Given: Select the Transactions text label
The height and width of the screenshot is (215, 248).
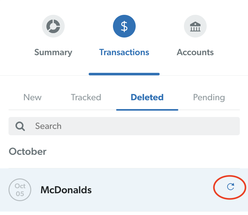Looking at the screenshot, I should point(124,52).
